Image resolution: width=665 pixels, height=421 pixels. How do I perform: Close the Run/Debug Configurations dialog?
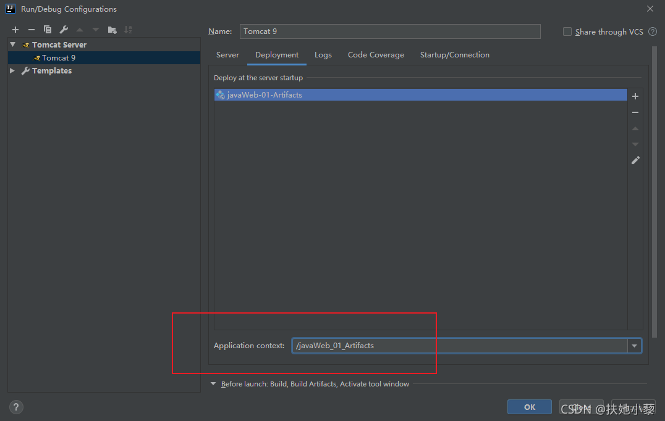650,9
